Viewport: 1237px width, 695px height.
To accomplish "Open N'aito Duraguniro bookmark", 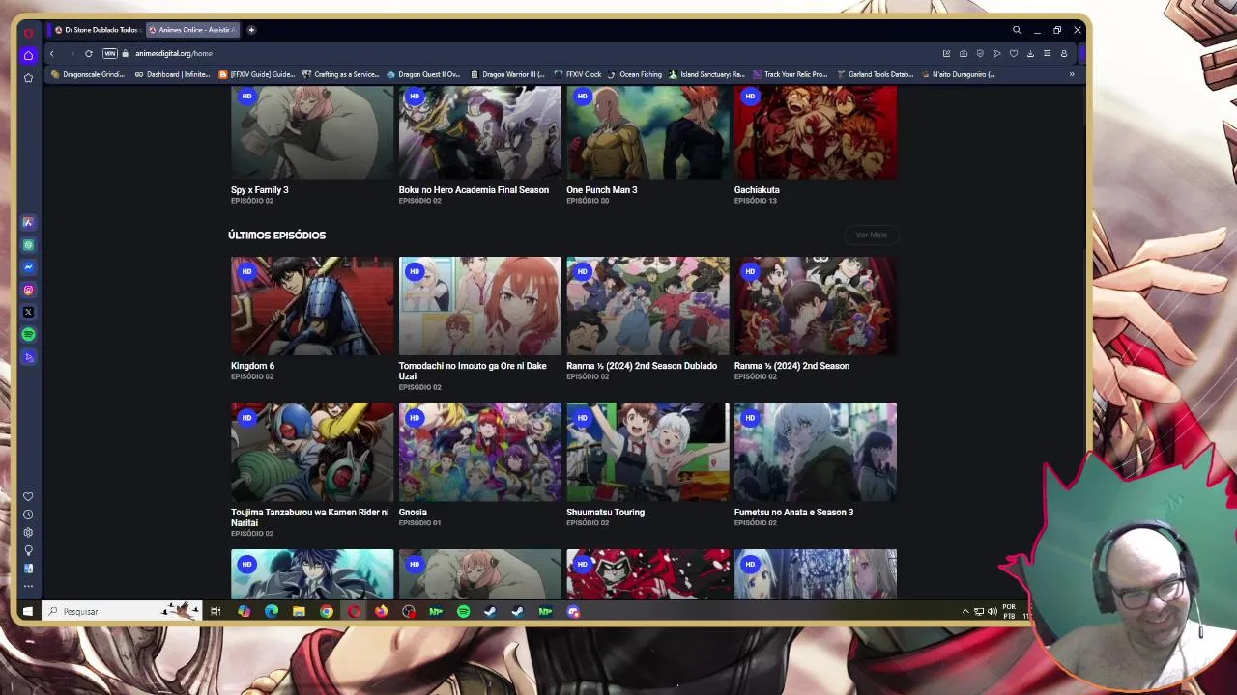I will pos(958,74).
